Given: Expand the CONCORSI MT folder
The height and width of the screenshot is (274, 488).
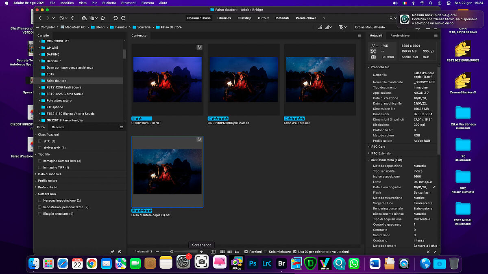Looking at the screenshot, I should click(39, 41).
